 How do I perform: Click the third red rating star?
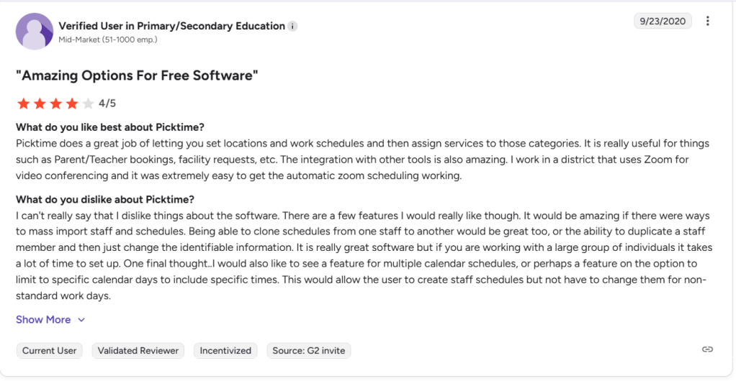55,104
